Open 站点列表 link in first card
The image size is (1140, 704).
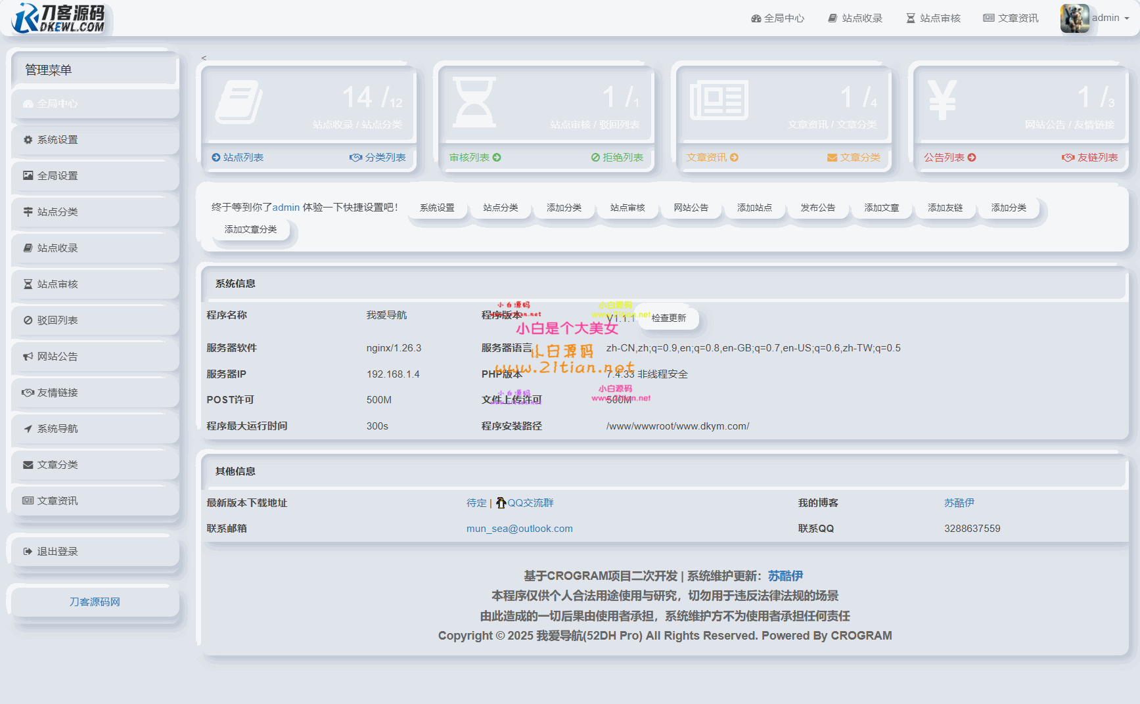(237, 158)
